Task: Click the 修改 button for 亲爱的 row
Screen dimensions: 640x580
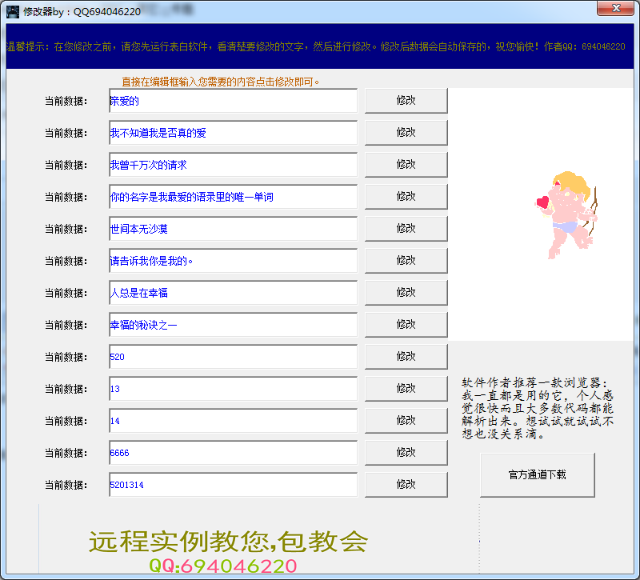Action: tap(406, 101)
